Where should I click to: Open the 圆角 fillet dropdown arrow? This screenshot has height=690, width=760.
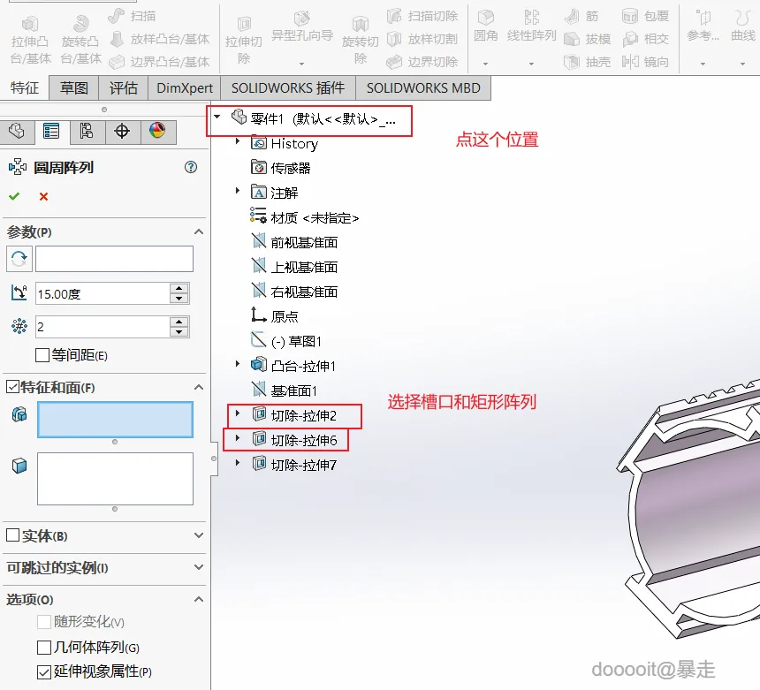coord(486,64)
